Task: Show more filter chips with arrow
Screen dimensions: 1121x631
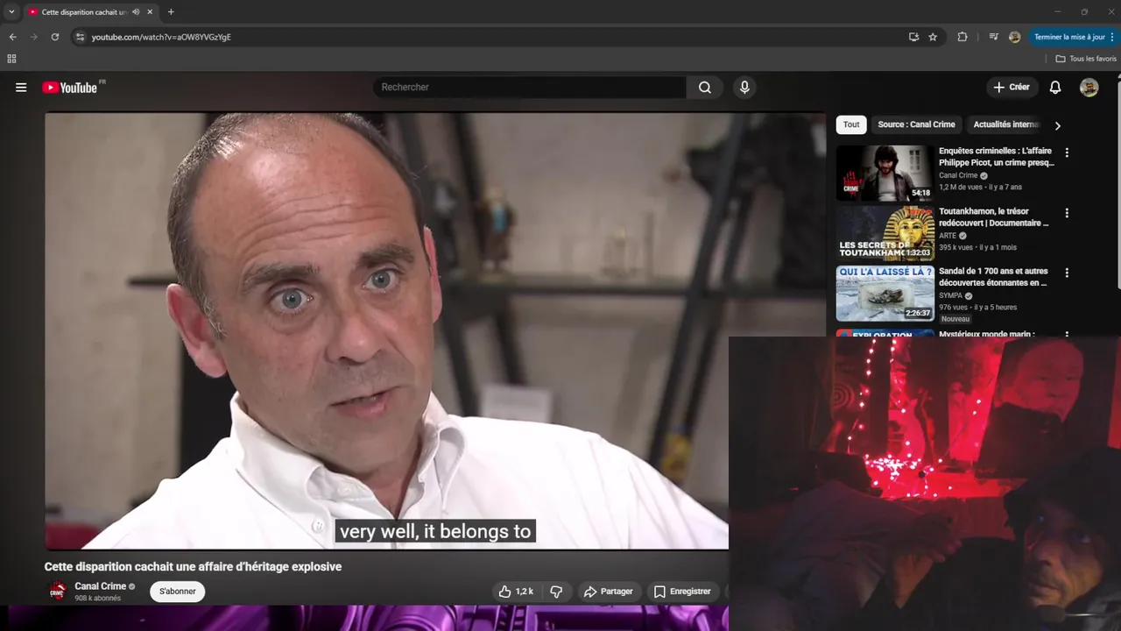Action: coord(1057,125)
